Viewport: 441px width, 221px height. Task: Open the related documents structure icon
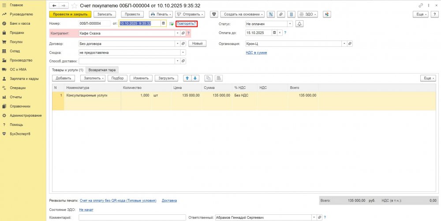(x=271, y=14)
